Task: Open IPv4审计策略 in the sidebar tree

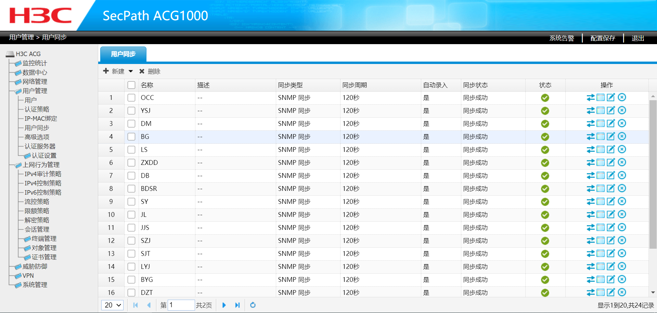Action: coord(43,174)
